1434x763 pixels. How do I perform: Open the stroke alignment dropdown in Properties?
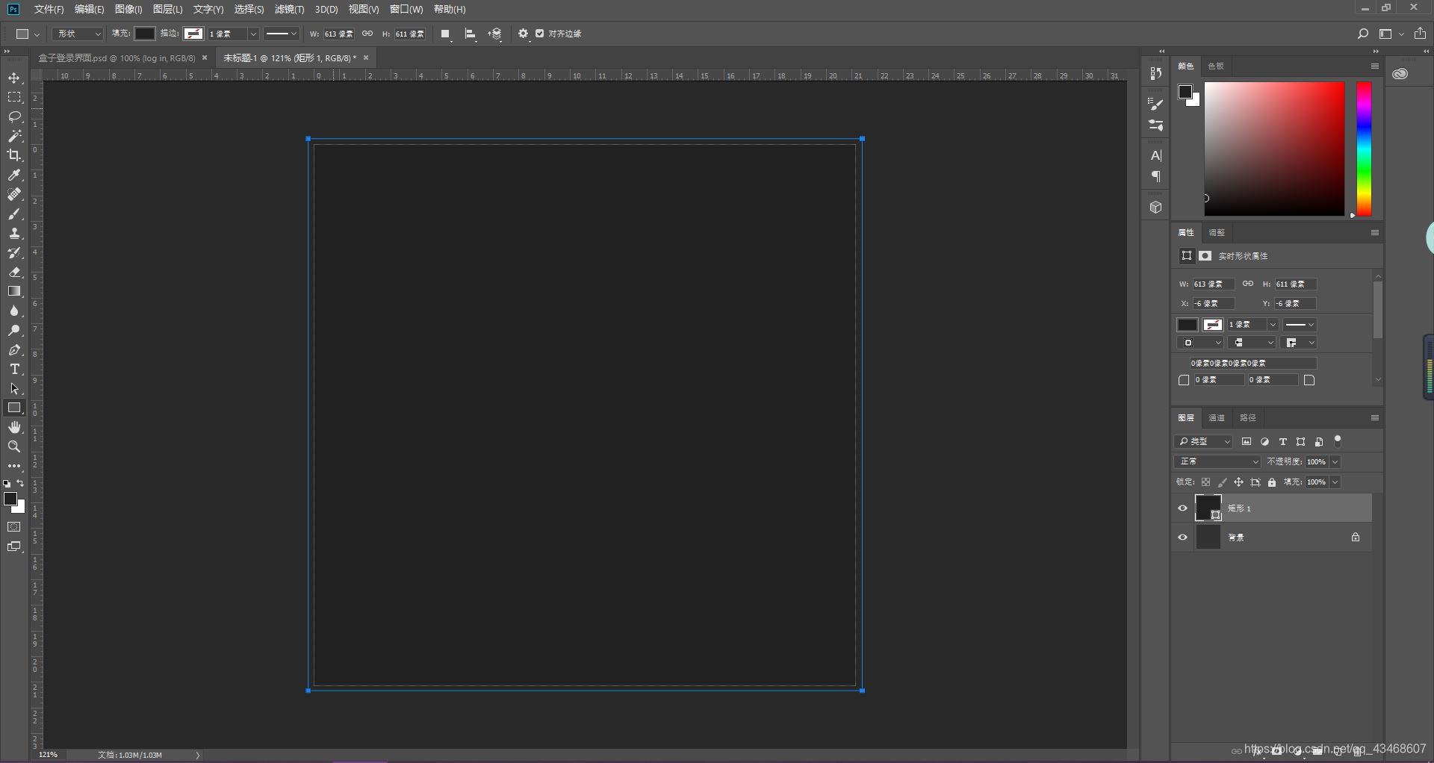(1202, 343)
